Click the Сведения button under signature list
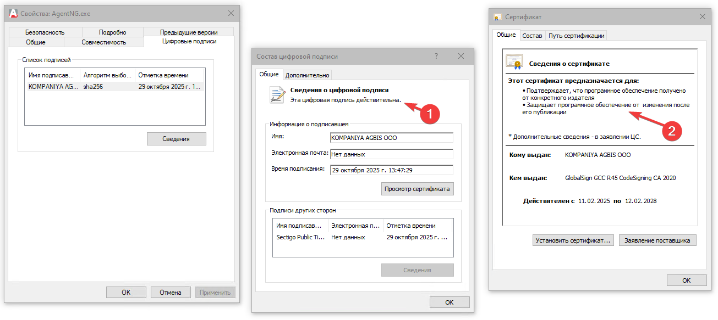Screen dimensions: 718x320 coord(176,138)
